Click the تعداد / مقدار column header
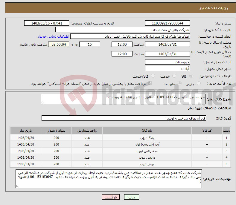The image size is (236, 205). pyautogui.click(x=56, y=131)
